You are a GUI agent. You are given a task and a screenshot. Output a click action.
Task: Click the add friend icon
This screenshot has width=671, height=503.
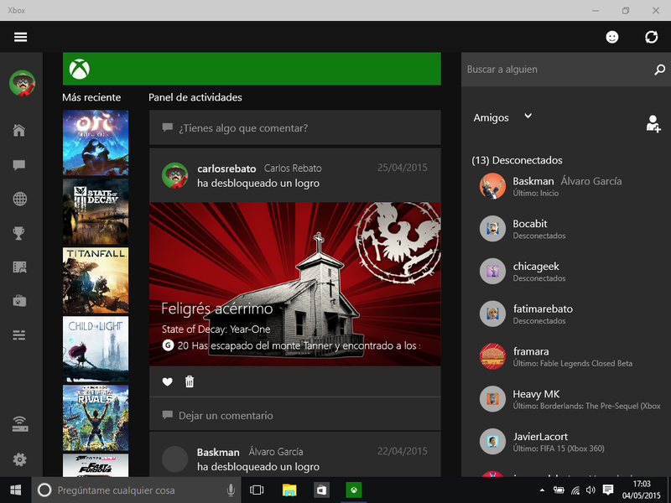[653, 123]
